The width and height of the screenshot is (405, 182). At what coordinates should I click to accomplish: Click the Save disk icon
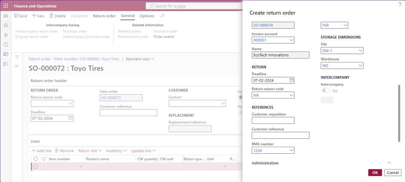click(16, 16)
